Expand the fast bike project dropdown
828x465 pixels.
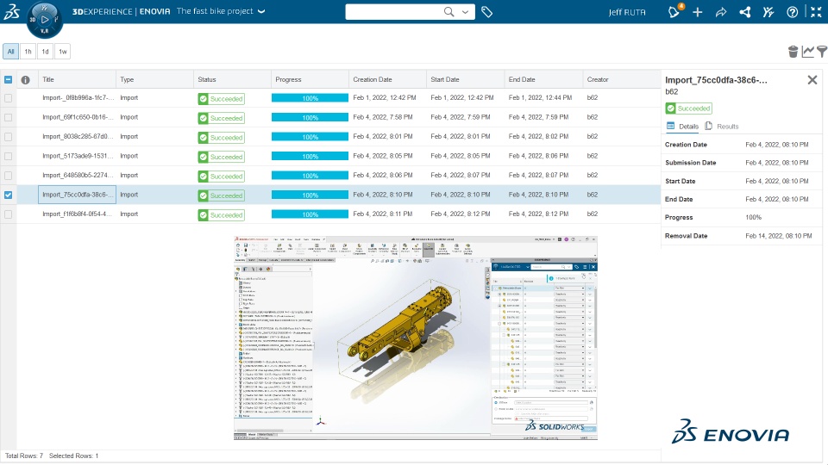[x=261, y=11]
